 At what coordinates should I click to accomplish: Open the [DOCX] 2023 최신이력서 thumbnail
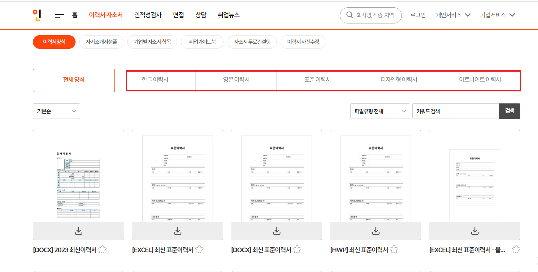pyautogui.click(x=78, y=176)
